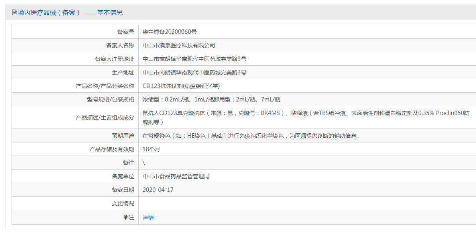Select the intended use text 在常规染色
This screenshot has width=476, height=232.
pos(252,136)
